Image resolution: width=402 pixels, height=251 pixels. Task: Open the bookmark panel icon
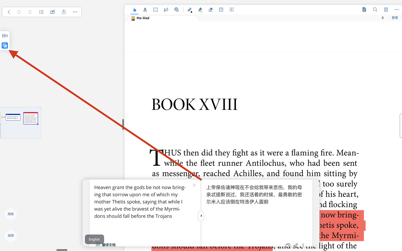coord(386,10)
